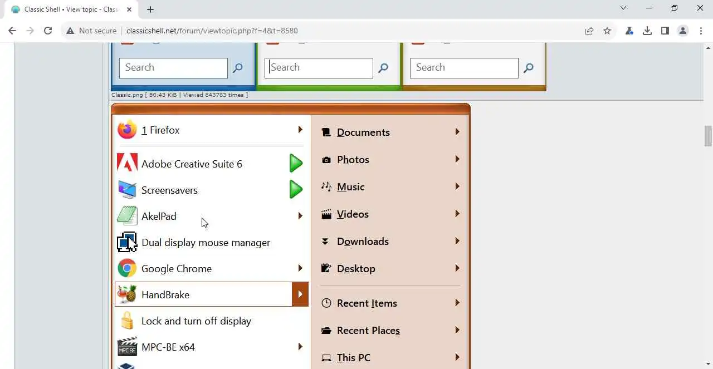Click the Google Chrome icon in the menu
This screenshot has height=369, width=713.
coord(127,268)
